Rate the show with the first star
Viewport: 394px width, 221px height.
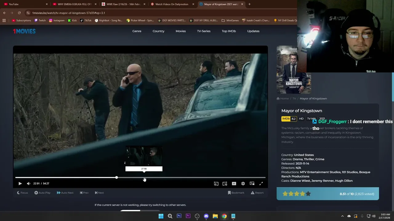[285, 194]
